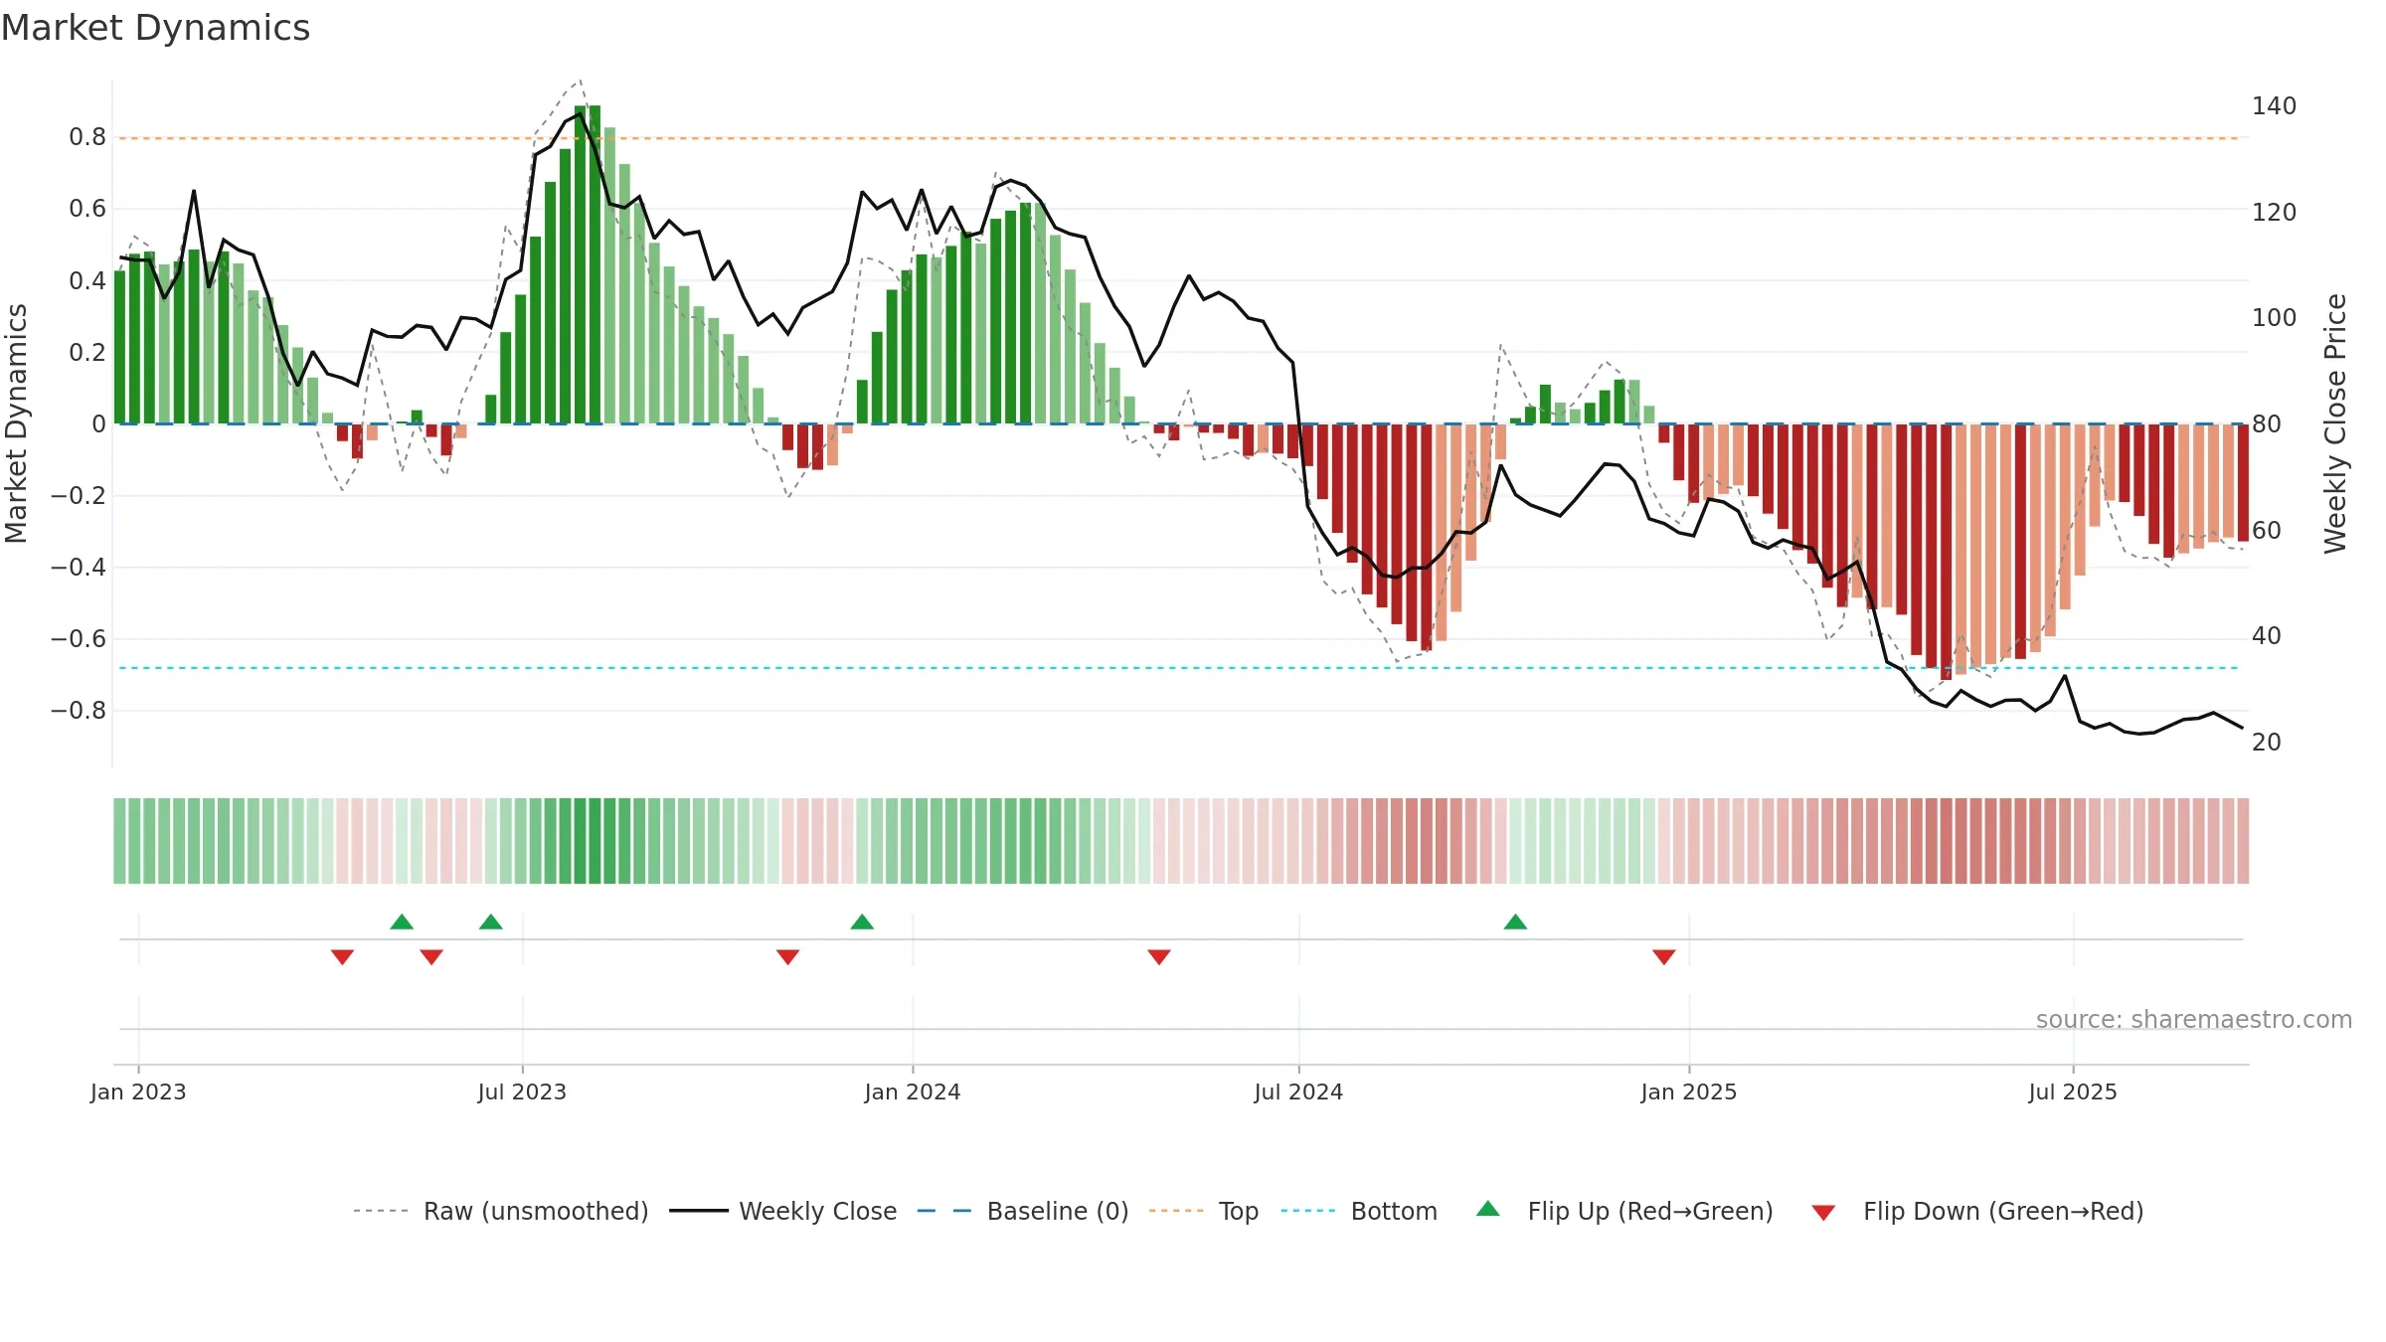Click the Market Dynamics chart title
Viewport: 2386px width, 1342px height.
(x=155, y=28)
